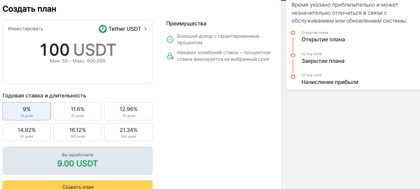Screen dimensions: 420x189
Task: Click the Вы заработаете 9.00 USDT box
Action: (77, 161)
